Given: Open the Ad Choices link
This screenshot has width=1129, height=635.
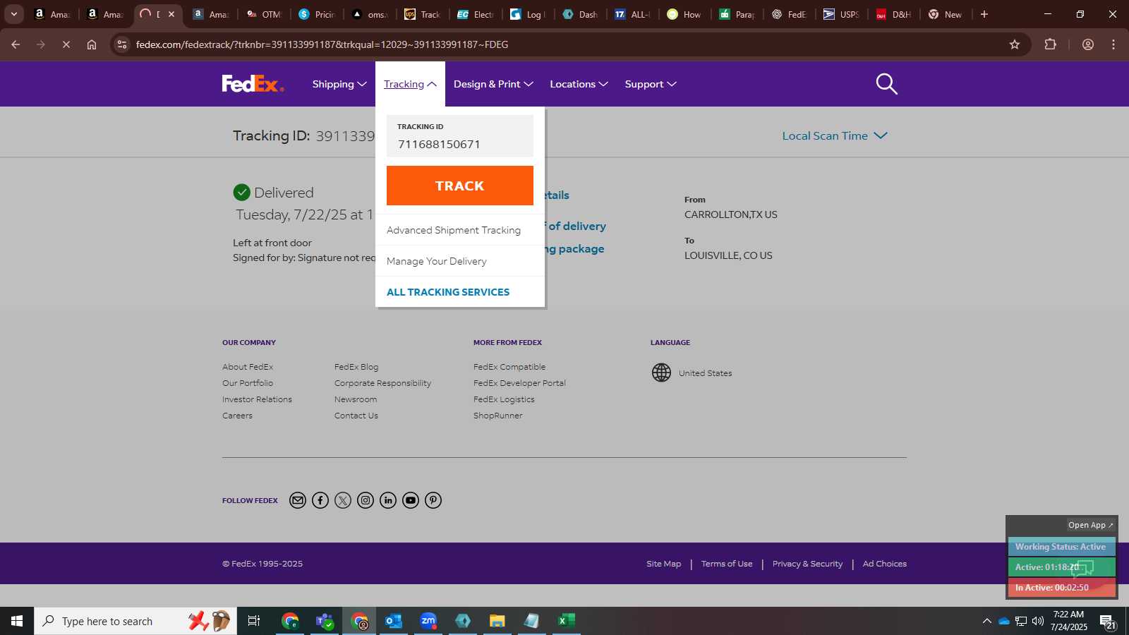Looking at the screenshot, I should pos(885,564).
